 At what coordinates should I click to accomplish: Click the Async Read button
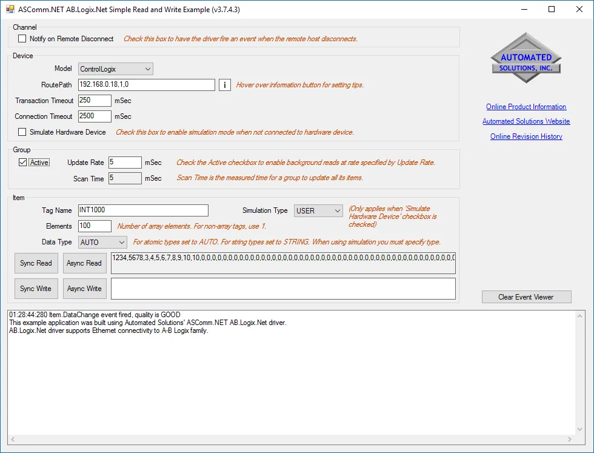[x=84, y=263]
